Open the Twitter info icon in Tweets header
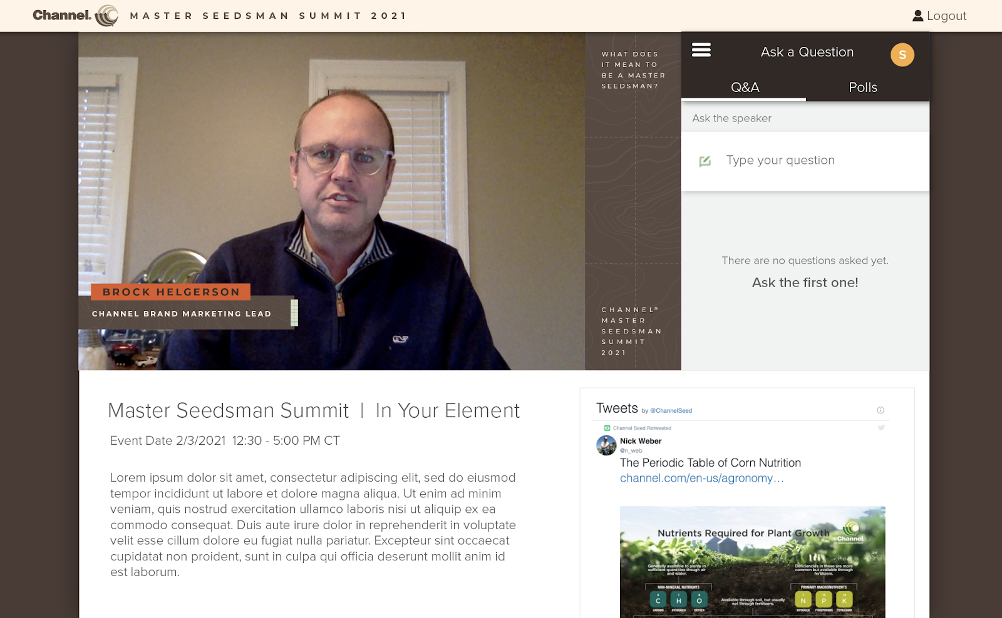This screenshot has height=618, width=1002. (x=881, y=410)
